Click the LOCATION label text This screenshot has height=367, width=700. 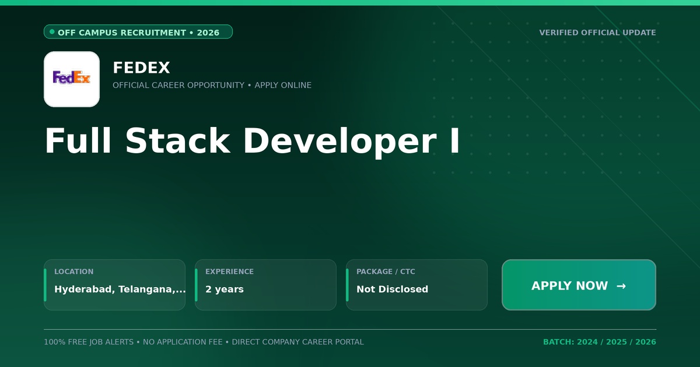coord(73,271)
